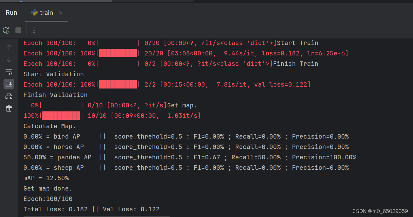Click the Run tool window label
The image size is (413, 217).
[x=11, y=13]
